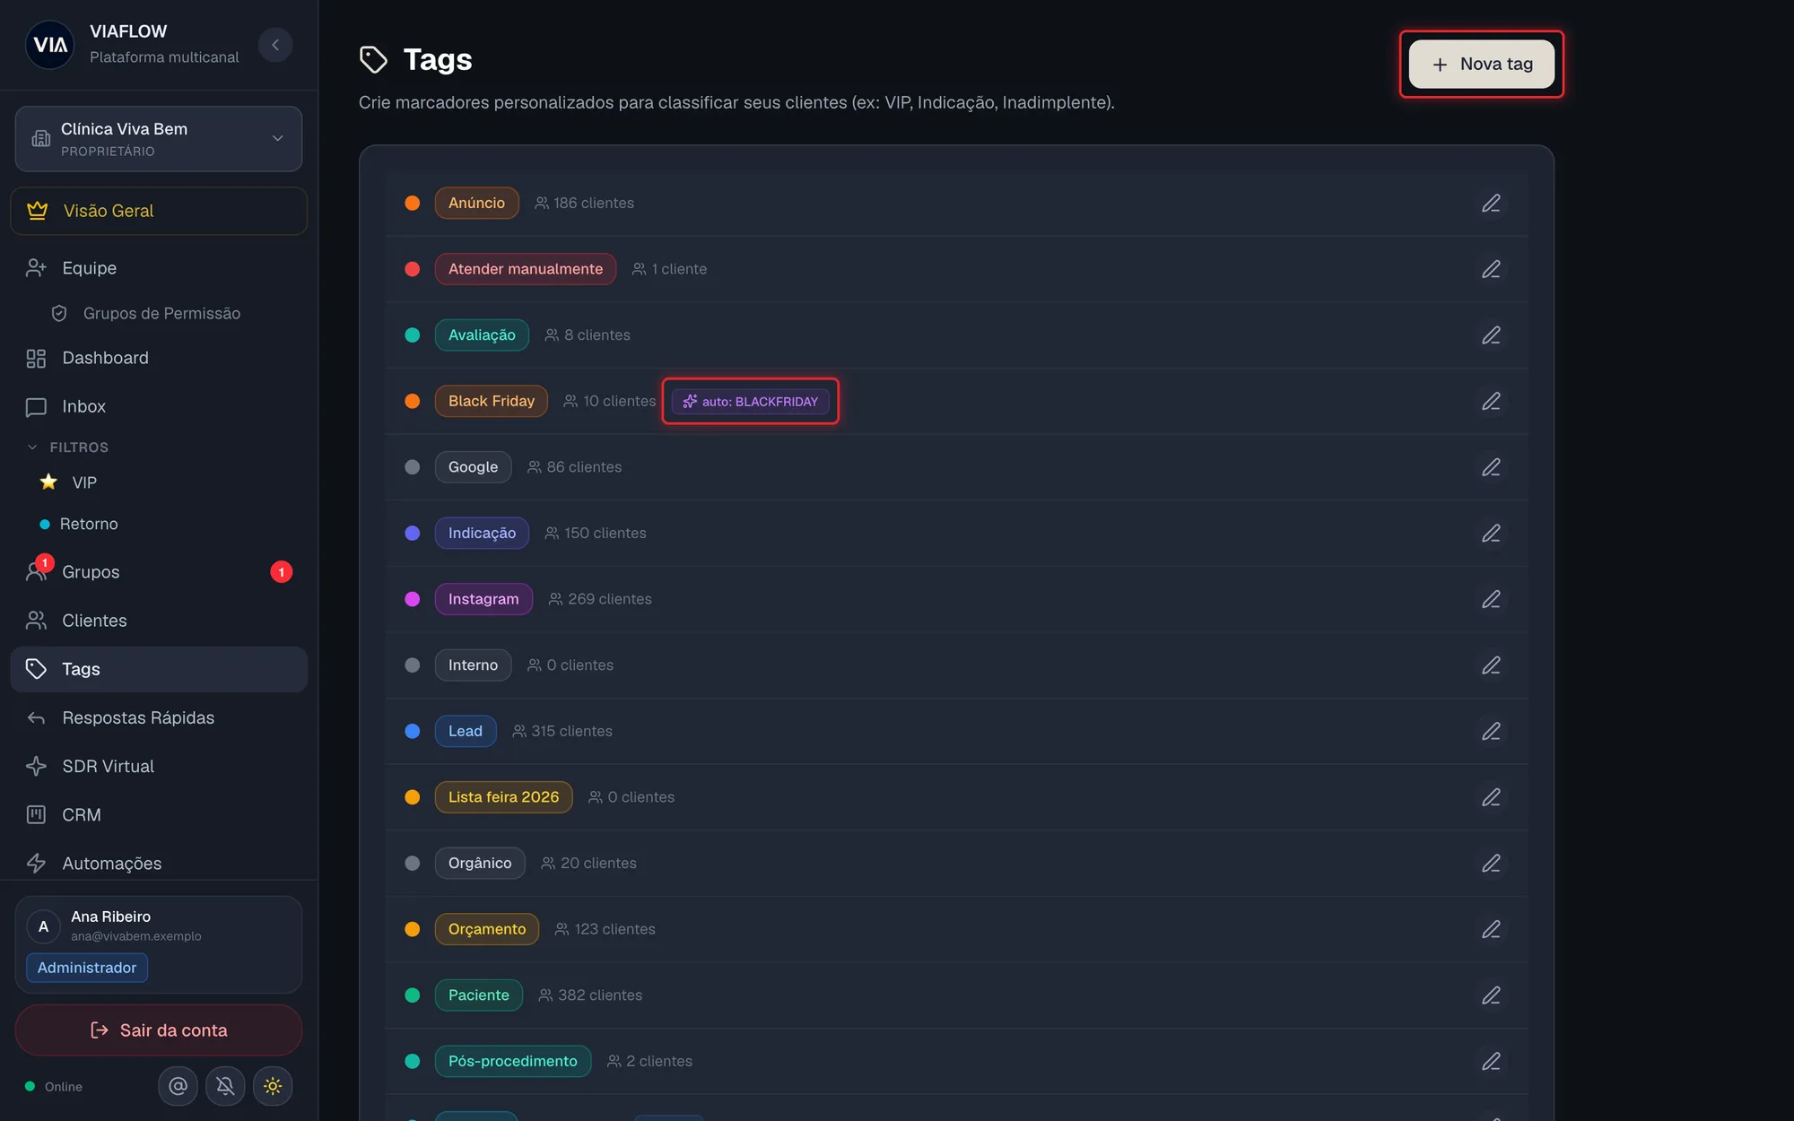Open the Inbox section
The height and width of the screenshot is (1121, 1794).
click(x=159, y=406)
